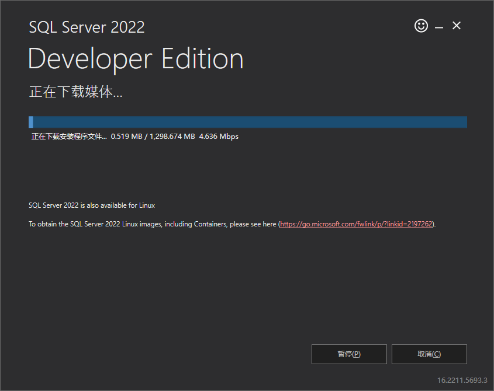Click the progress indicator at the left edge

30,122
